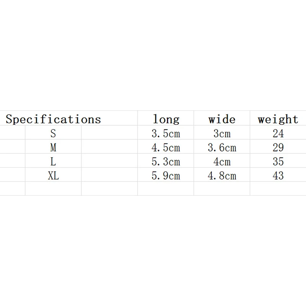
Task: Select the size S cell
Action: pos(53,134)
